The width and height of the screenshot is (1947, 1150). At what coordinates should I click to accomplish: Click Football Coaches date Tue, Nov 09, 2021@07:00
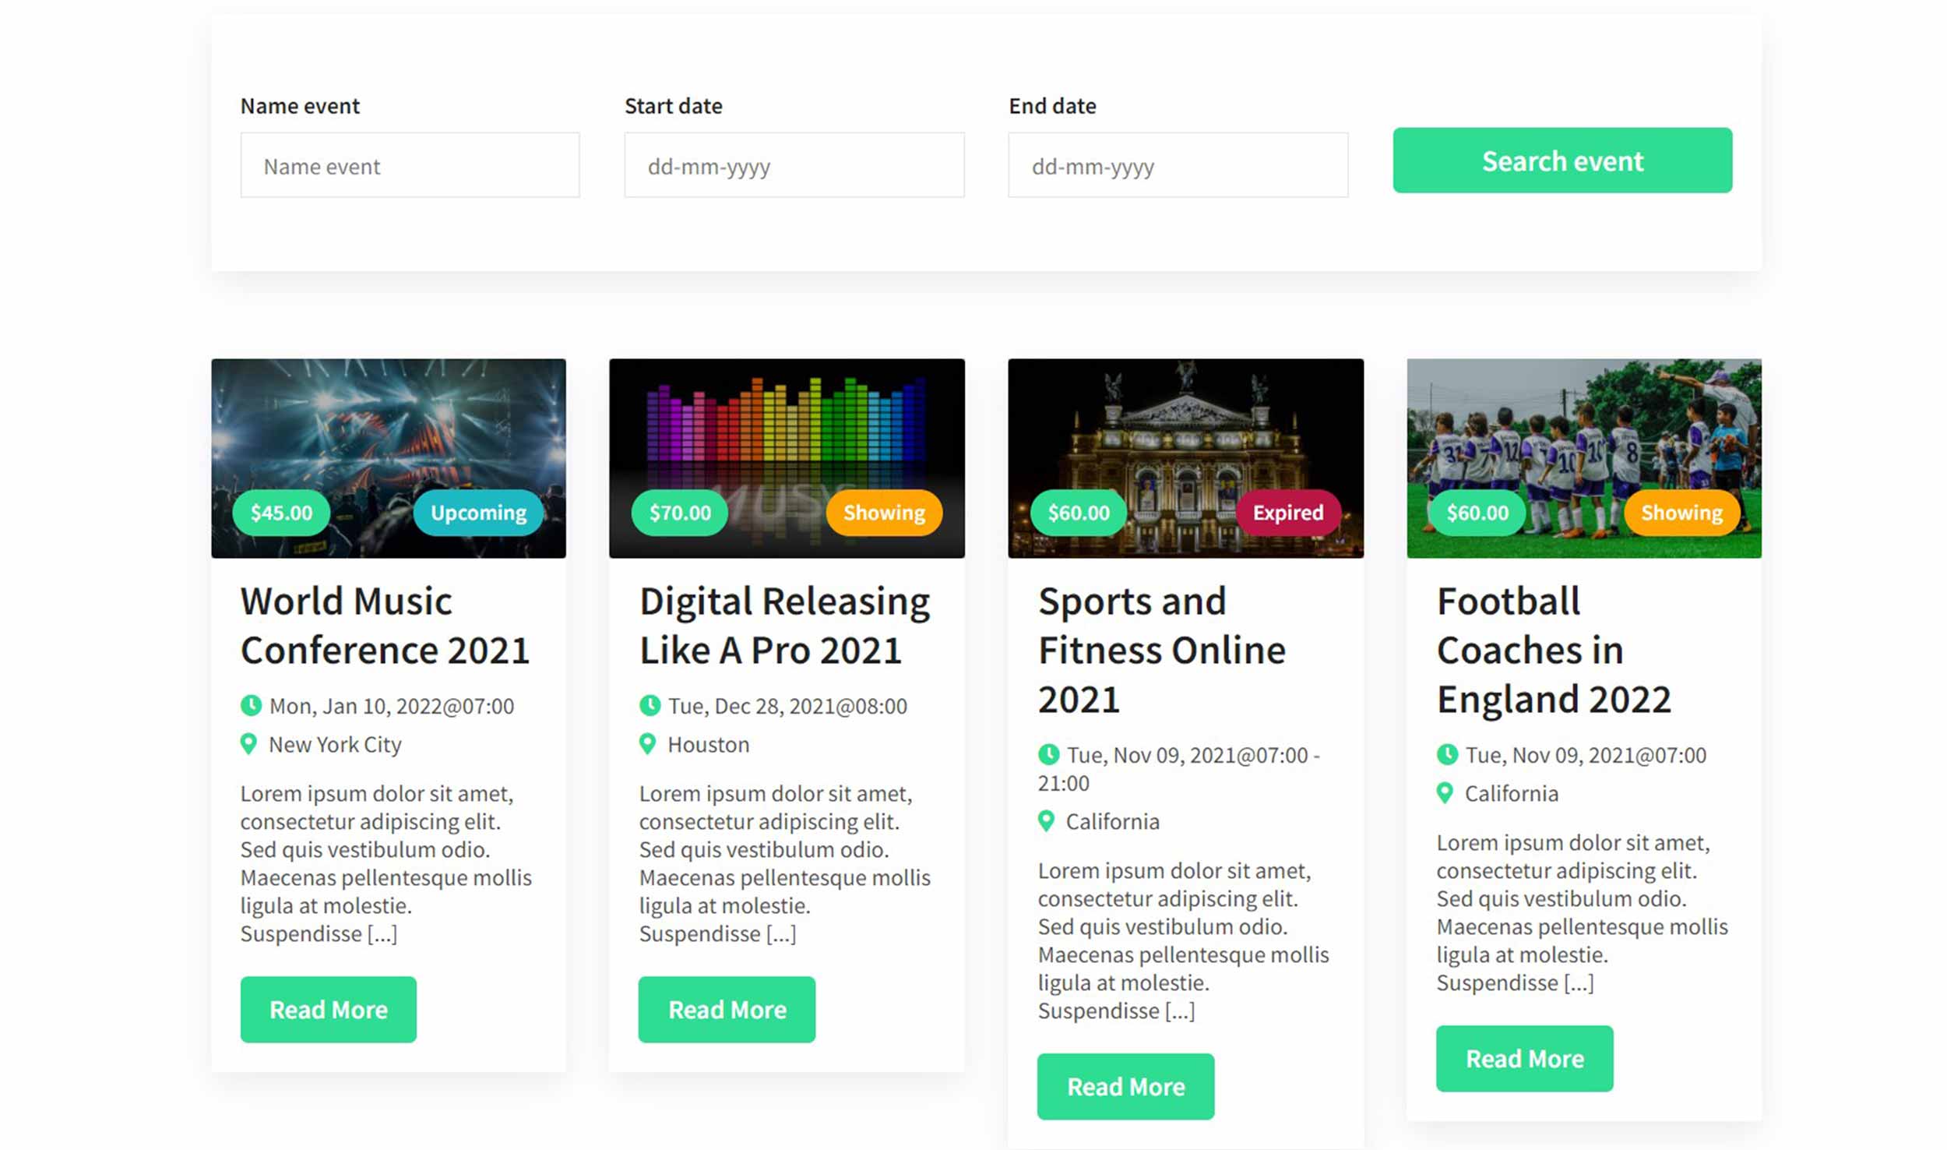tap(1586, 755)
